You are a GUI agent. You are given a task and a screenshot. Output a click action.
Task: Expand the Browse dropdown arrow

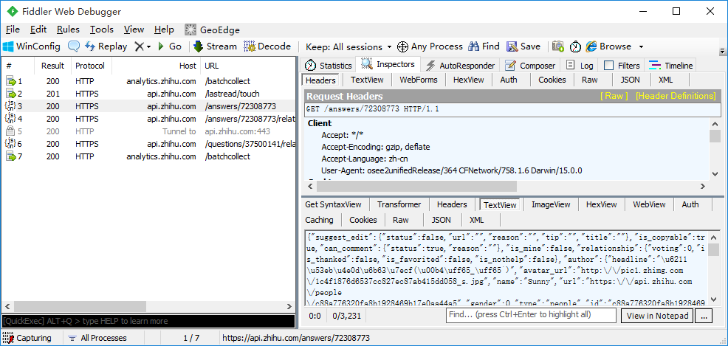click(641, 46)
